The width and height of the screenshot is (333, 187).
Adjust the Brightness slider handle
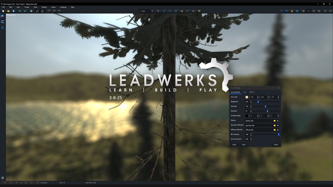click(258, 102)
